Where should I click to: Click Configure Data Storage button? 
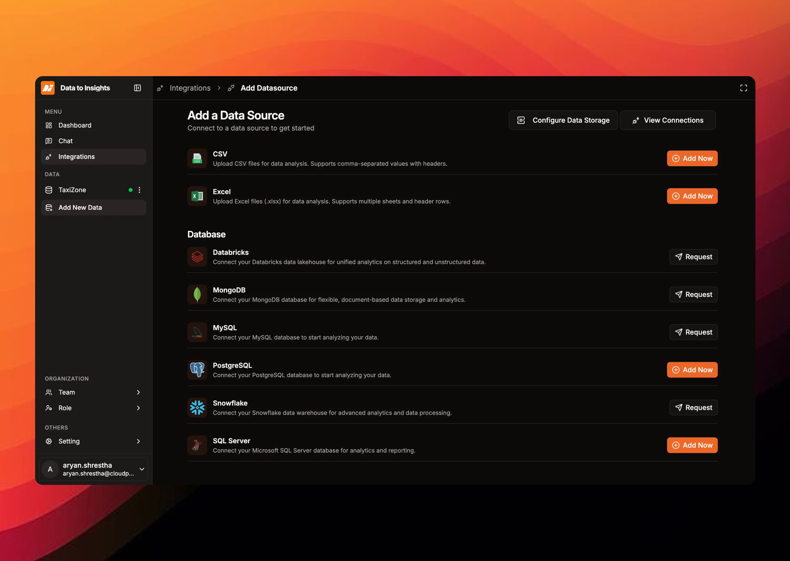[x=563, y=120]
